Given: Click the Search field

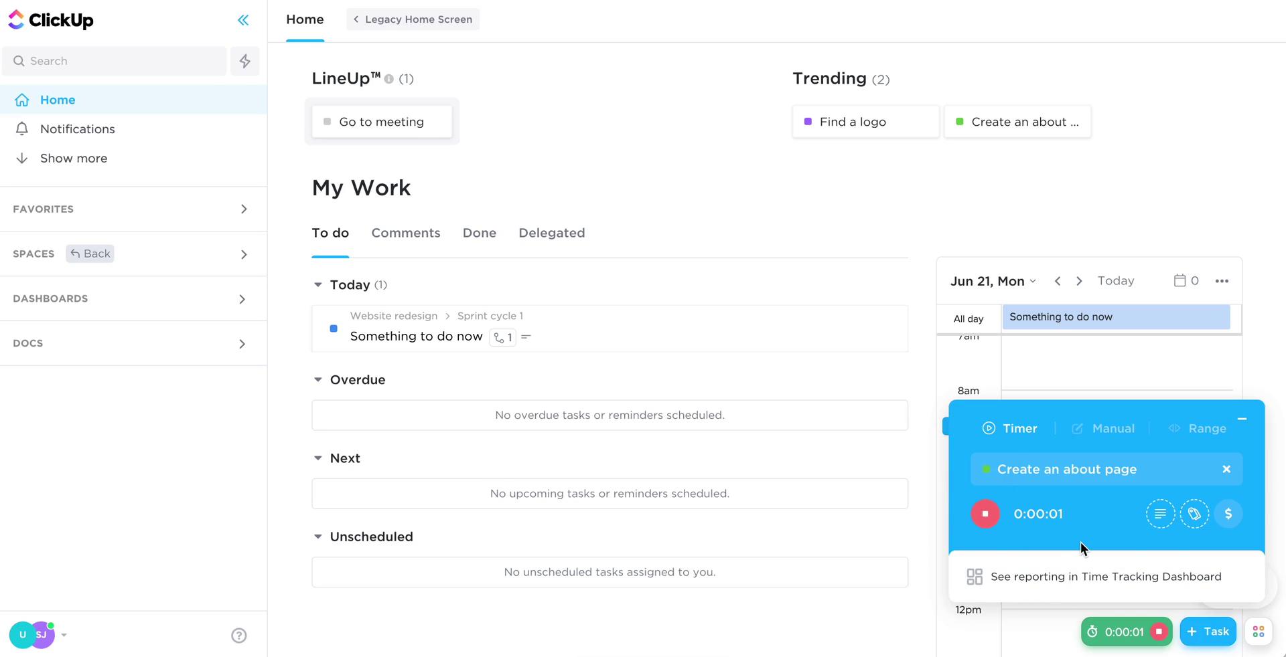Looking at the screenshot, I should pos(115,61).
